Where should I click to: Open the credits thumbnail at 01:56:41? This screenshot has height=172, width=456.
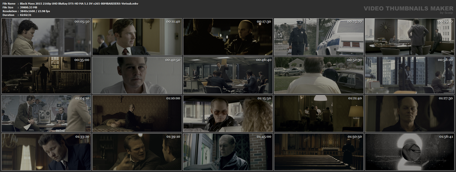click(410, 152)
